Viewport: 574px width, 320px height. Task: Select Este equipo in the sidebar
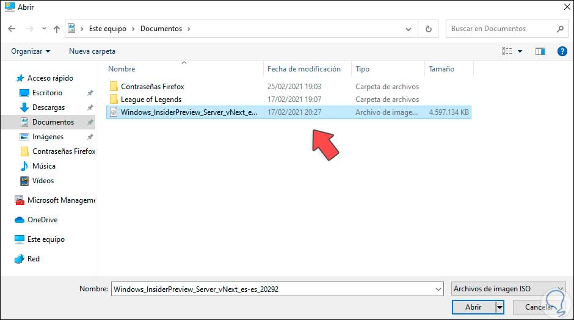(46, 239)
